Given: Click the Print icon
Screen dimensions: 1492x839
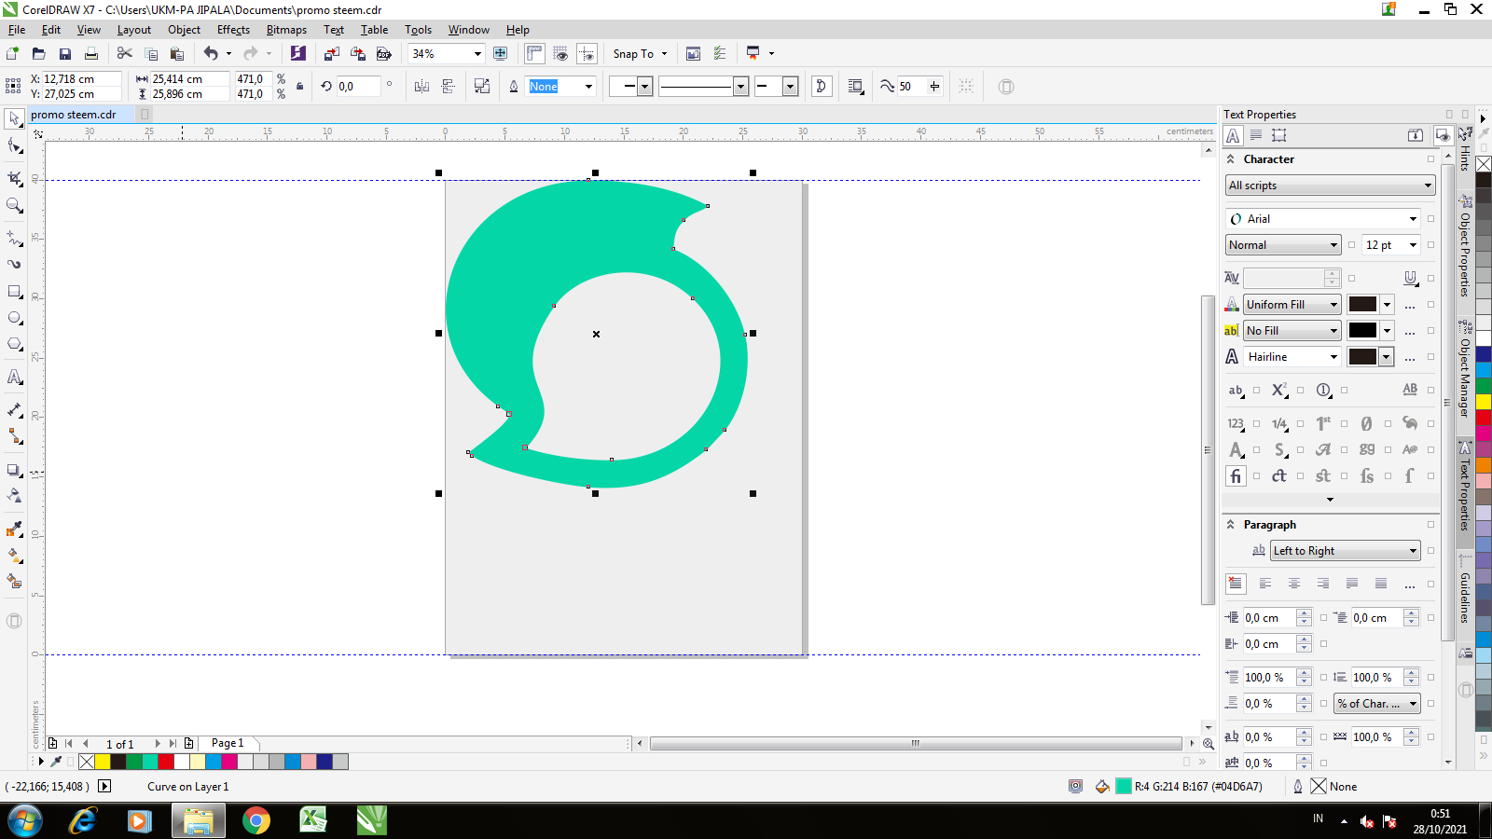Looking at the screenshot, I should pos(90,54).
